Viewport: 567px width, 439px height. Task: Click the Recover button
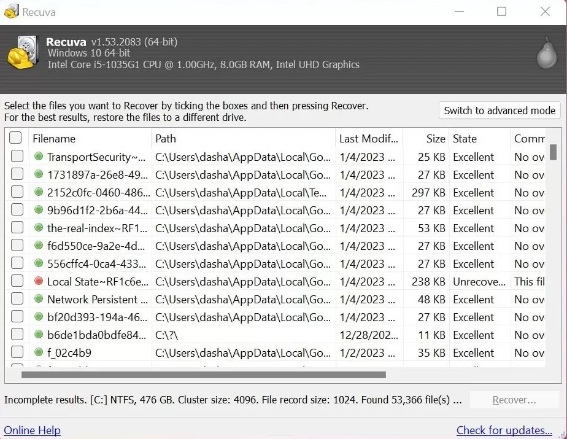tap(514, 400)
